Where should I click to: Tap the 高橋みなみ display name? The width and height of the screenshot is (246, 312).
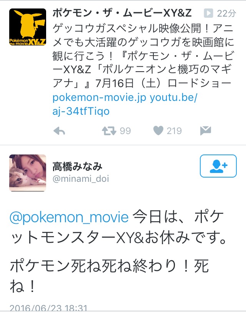pos(77,167)
